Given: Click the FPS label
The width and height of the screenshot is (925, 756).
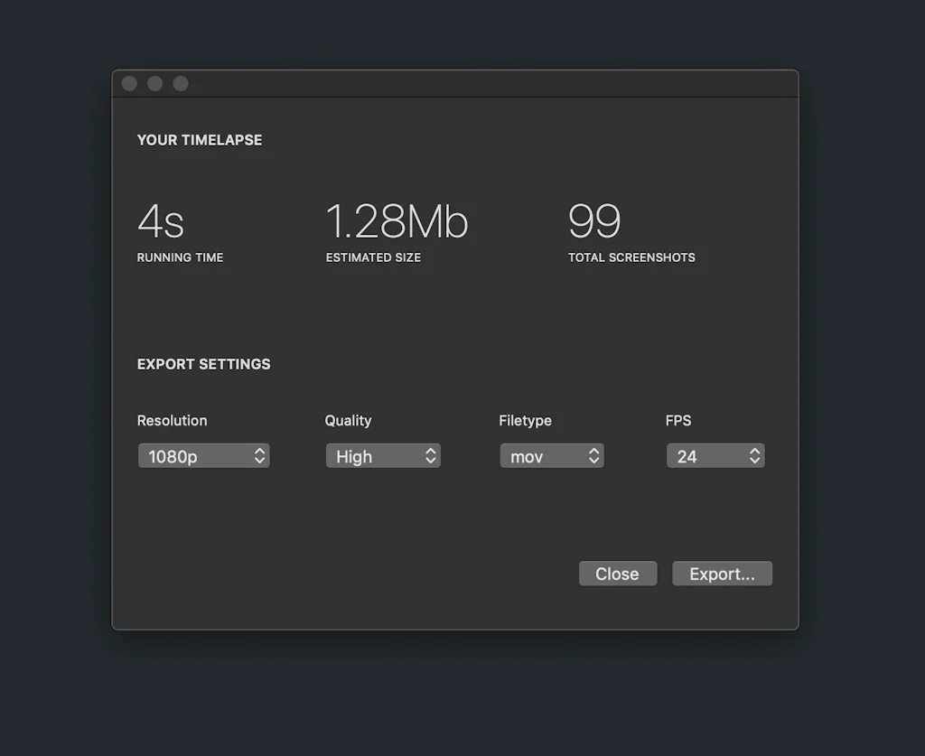Looking at the screenshot, I should tap(678, 420).
